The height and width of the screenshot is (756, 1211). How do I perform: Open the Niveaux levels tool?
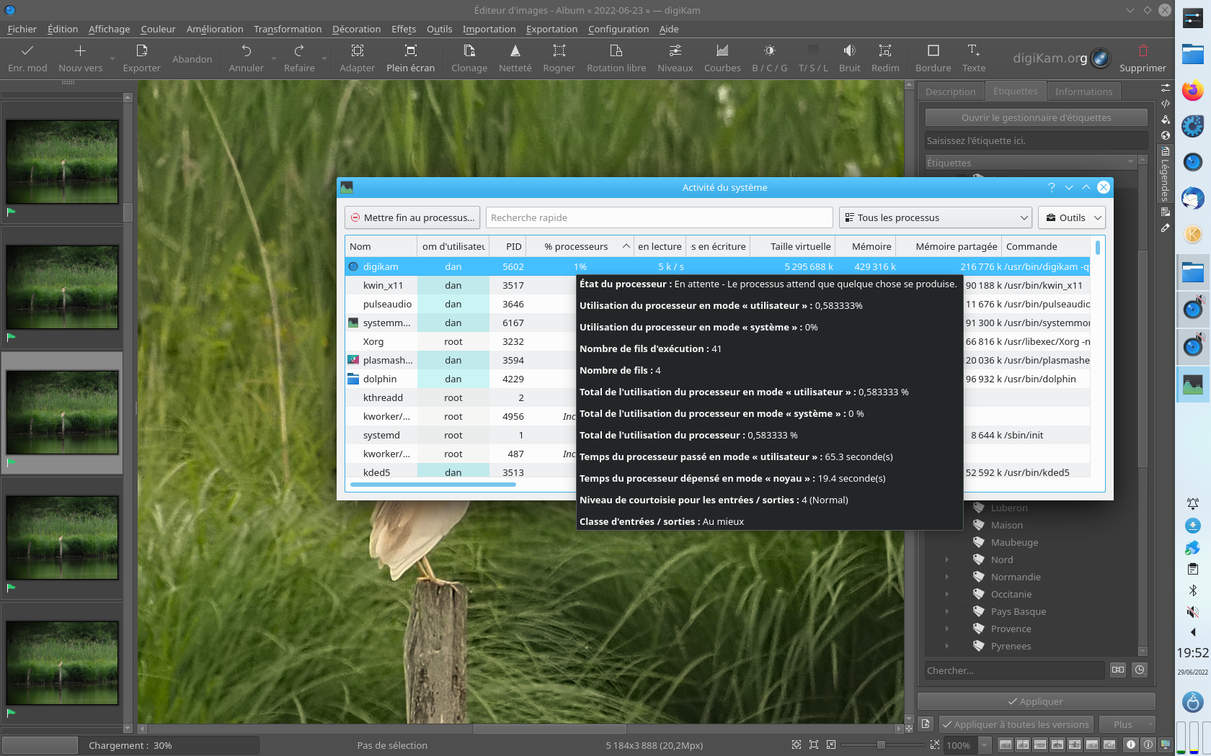[675, 58]
